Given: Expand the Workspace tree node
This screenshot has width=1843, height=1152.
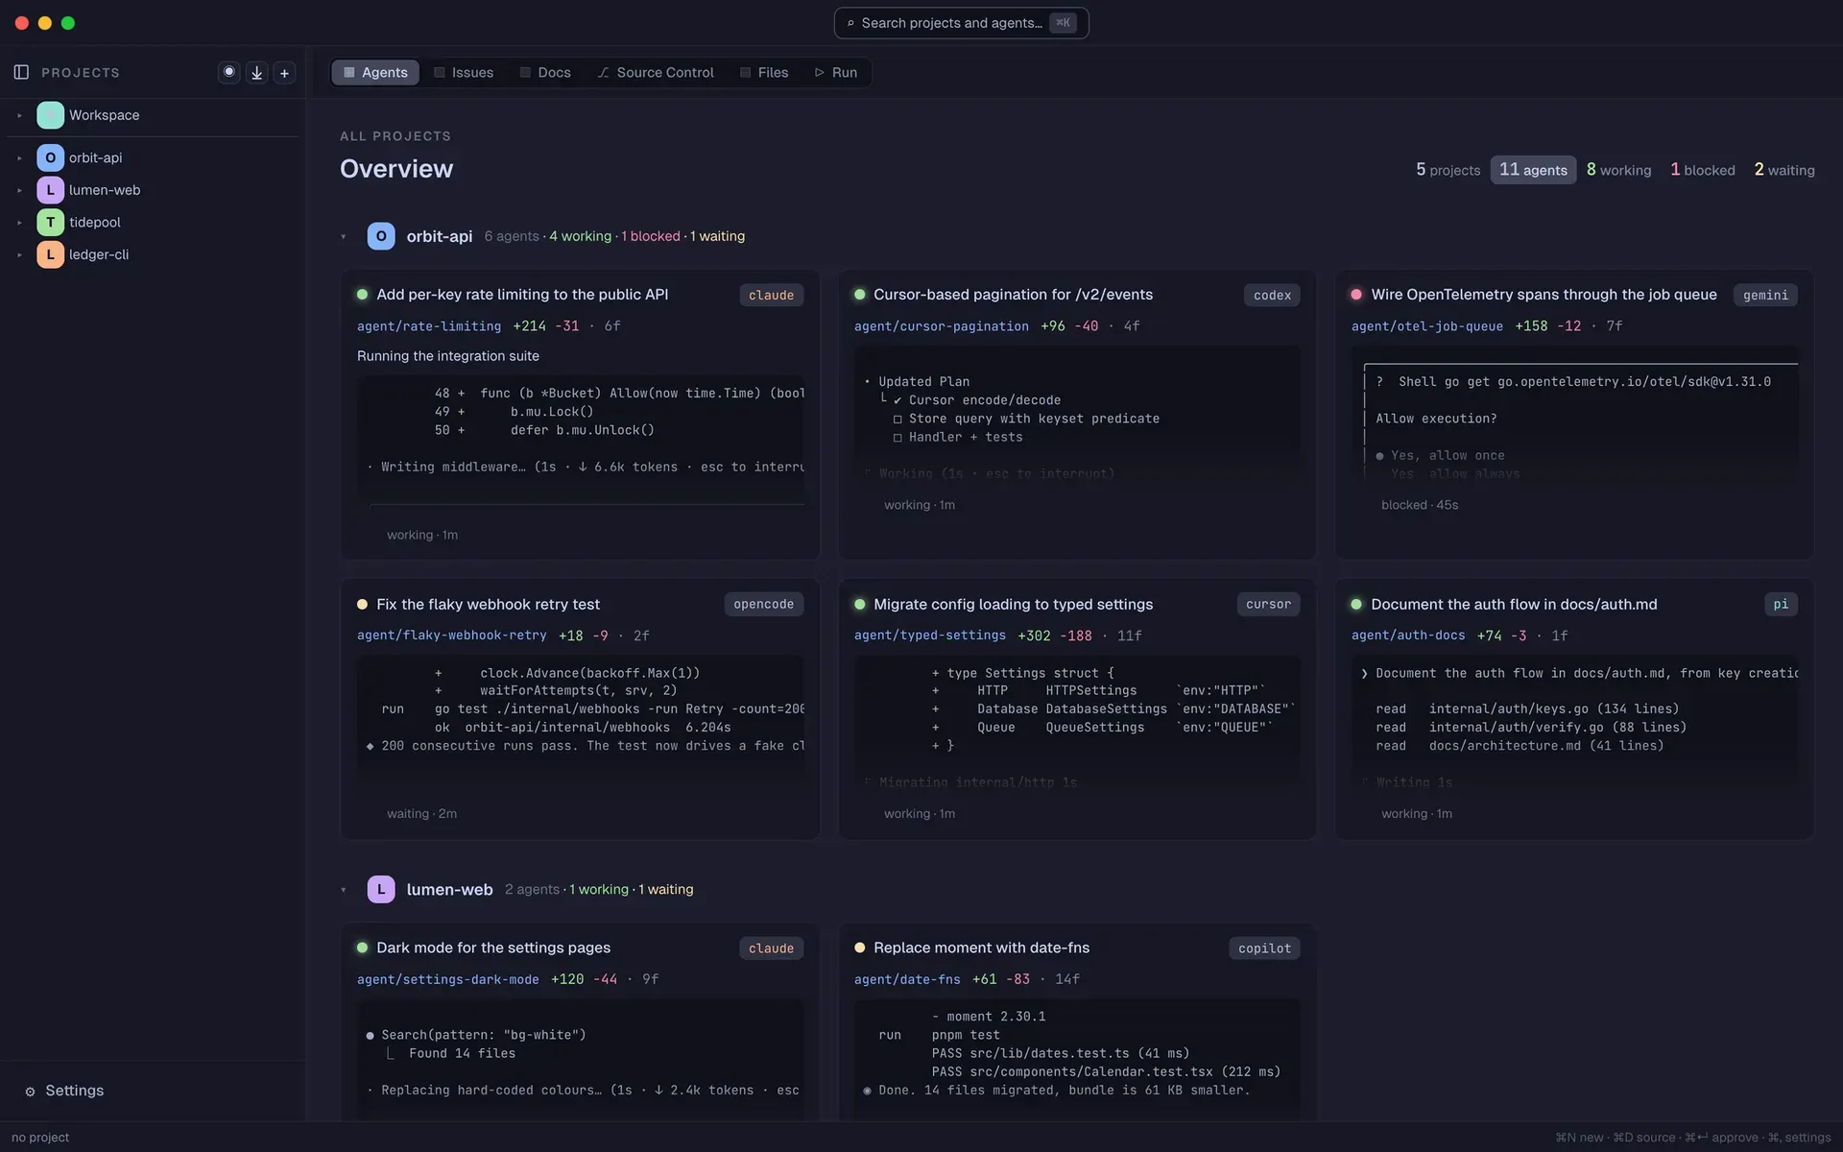Looking at the screenshot, I should click(19, 115).
